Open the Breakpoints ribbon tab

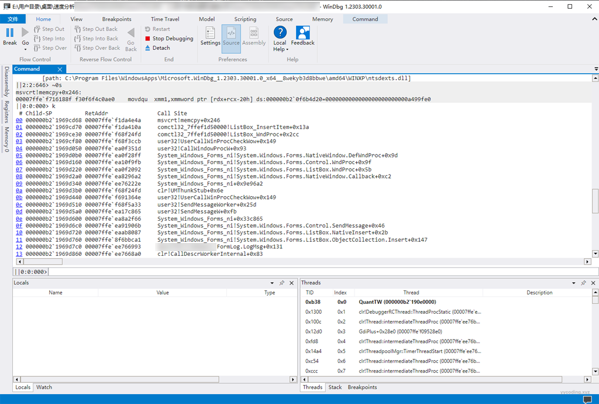coord(116,19)
